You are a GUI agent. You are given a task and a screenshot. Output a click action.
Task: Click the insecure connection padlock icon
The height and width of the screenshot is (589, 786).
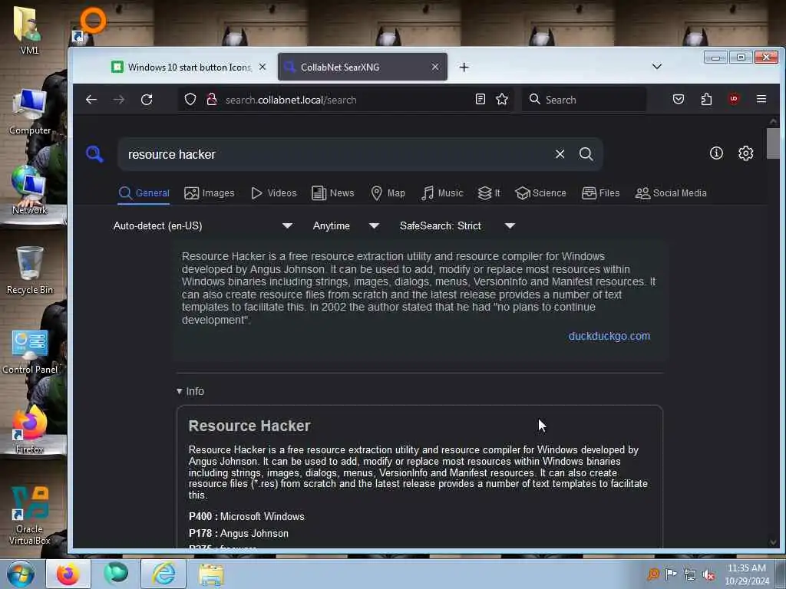coord(212,99)
